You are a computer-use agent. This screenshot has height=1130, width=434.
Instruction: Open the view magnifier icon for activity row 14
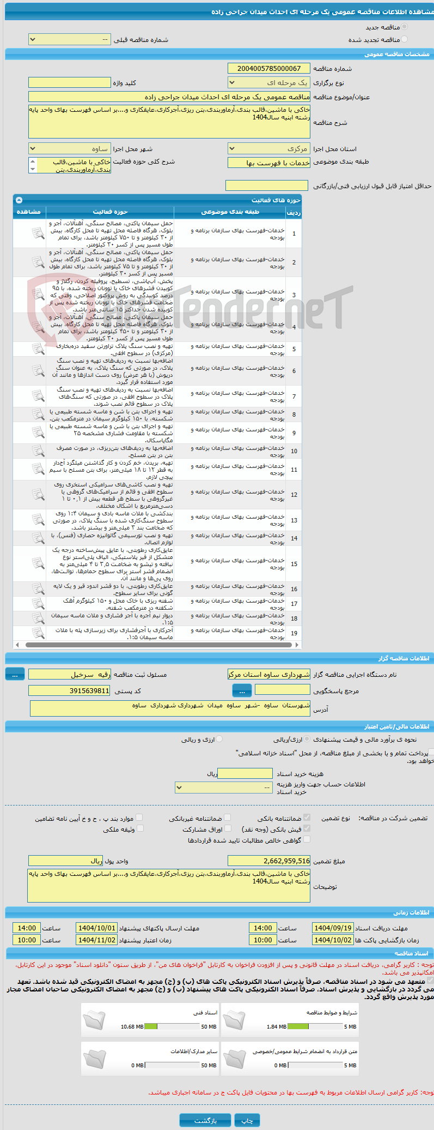pos(38,538)
